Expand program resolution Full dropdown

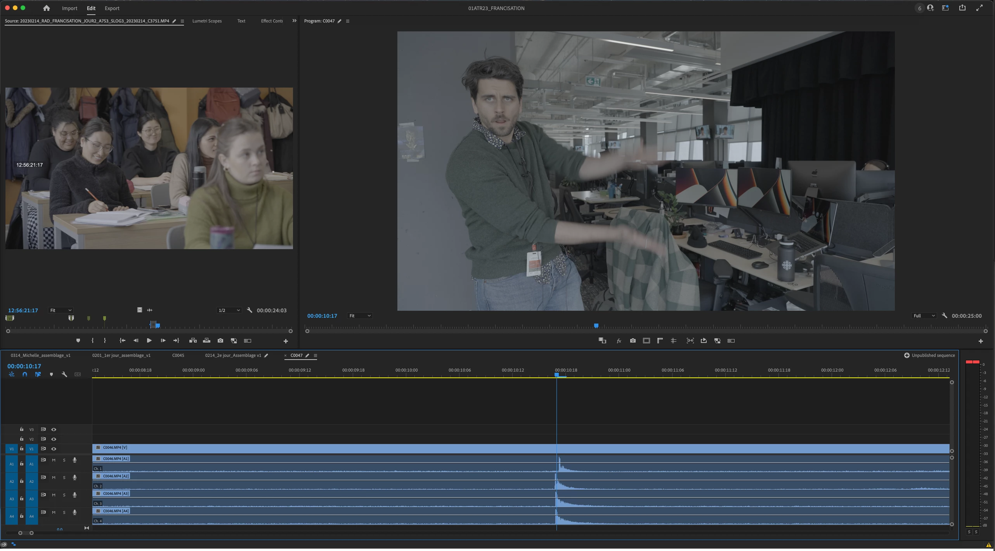click(x=924, y=316)
